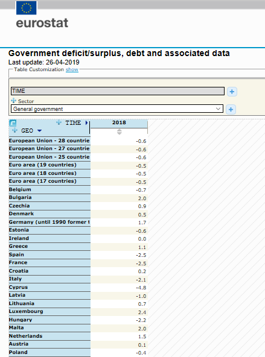Click the move icon next to Sector label

[x=13, y=101]
